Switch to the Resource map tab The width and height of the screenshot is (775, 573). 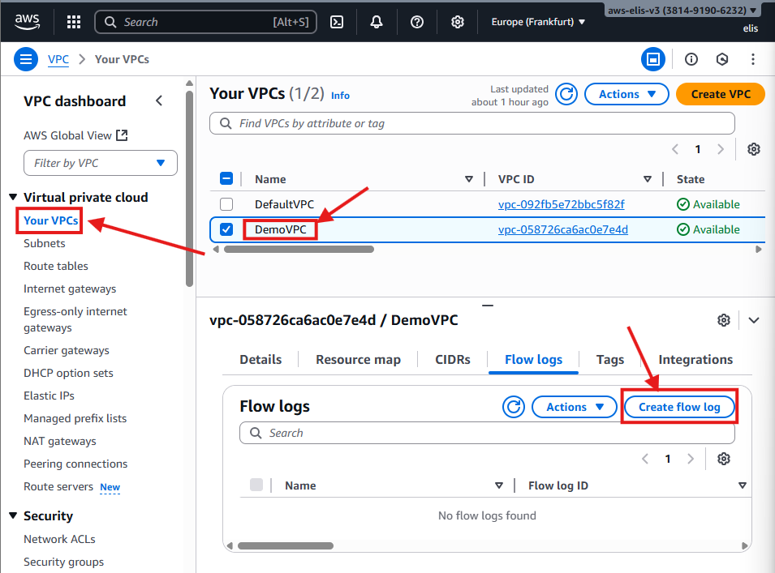click(358, 360)
